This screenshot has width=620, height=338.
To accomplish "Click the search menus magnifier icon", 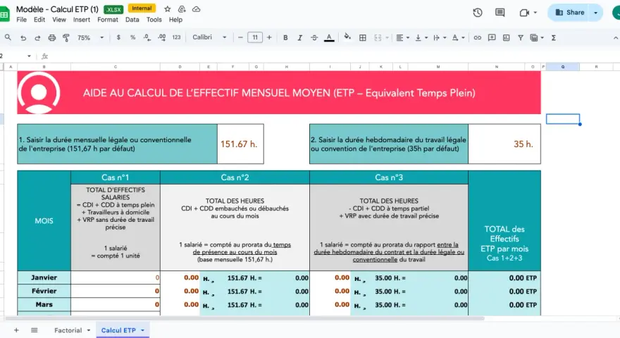I will coord(8,37).
